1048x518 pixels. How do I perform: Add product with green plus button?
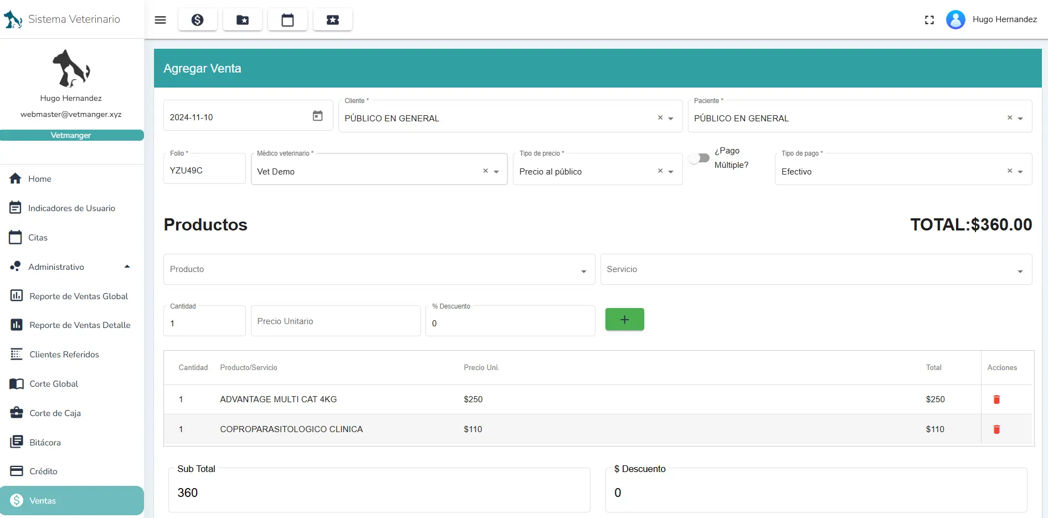[625, 320]
